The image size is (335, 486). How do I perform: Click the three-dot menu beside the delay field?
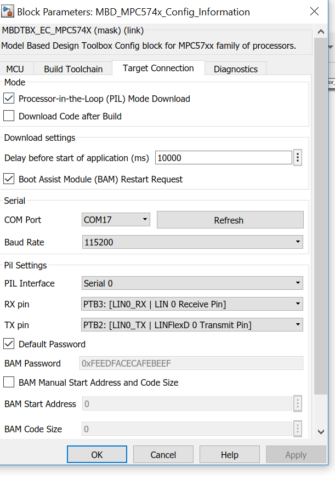(x=298, y=158)
